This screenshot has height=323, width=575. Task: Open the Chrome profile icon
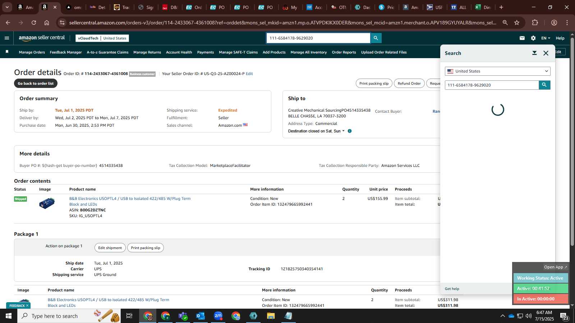click(x=554, y=23)
